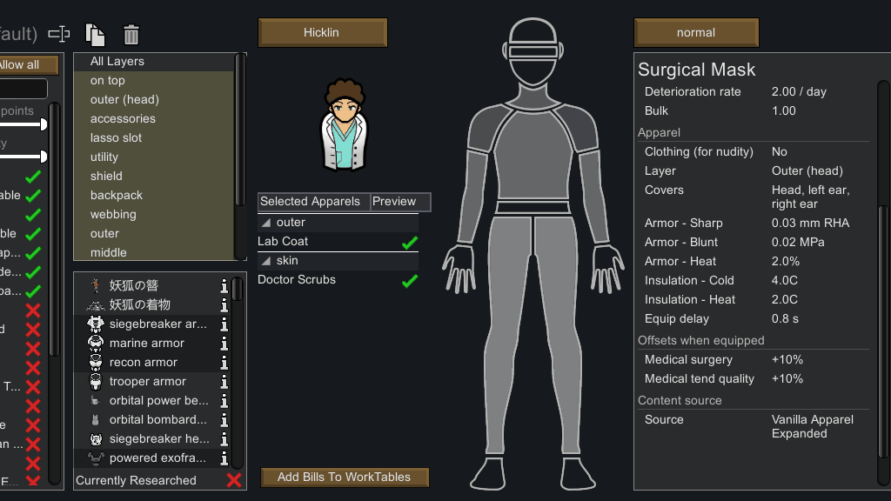This screenshot has width=891, height=501.
Task: Click the copy outfit icon
Action: click(x=95, y=35)
